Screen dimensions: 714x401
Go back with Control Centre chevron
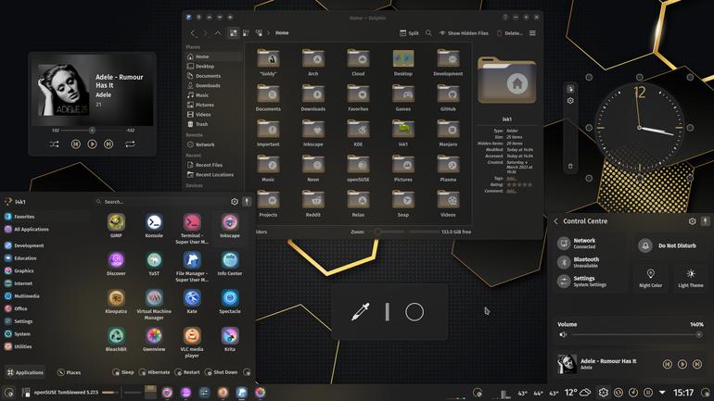(556, 221)
